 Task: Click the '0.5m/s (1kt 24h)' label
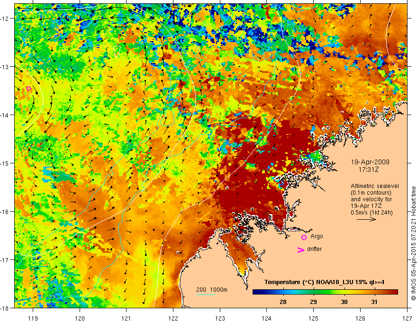[x=372, y=213]
